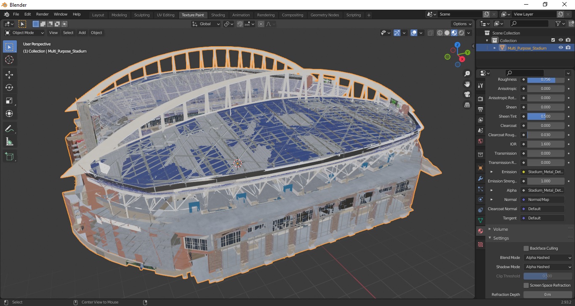Open the World properties tab

point(480,141)
